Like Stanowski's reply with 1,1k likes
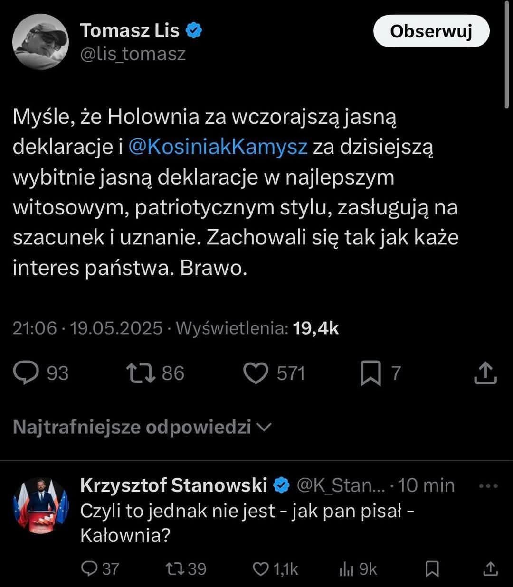Viewport: 513px width, 587px height. coord(260,568)
